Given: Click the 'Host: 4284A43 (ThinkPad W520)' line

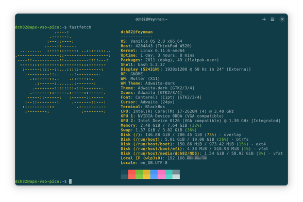Looking at the screenshot, I should click(x=156, y=46).
